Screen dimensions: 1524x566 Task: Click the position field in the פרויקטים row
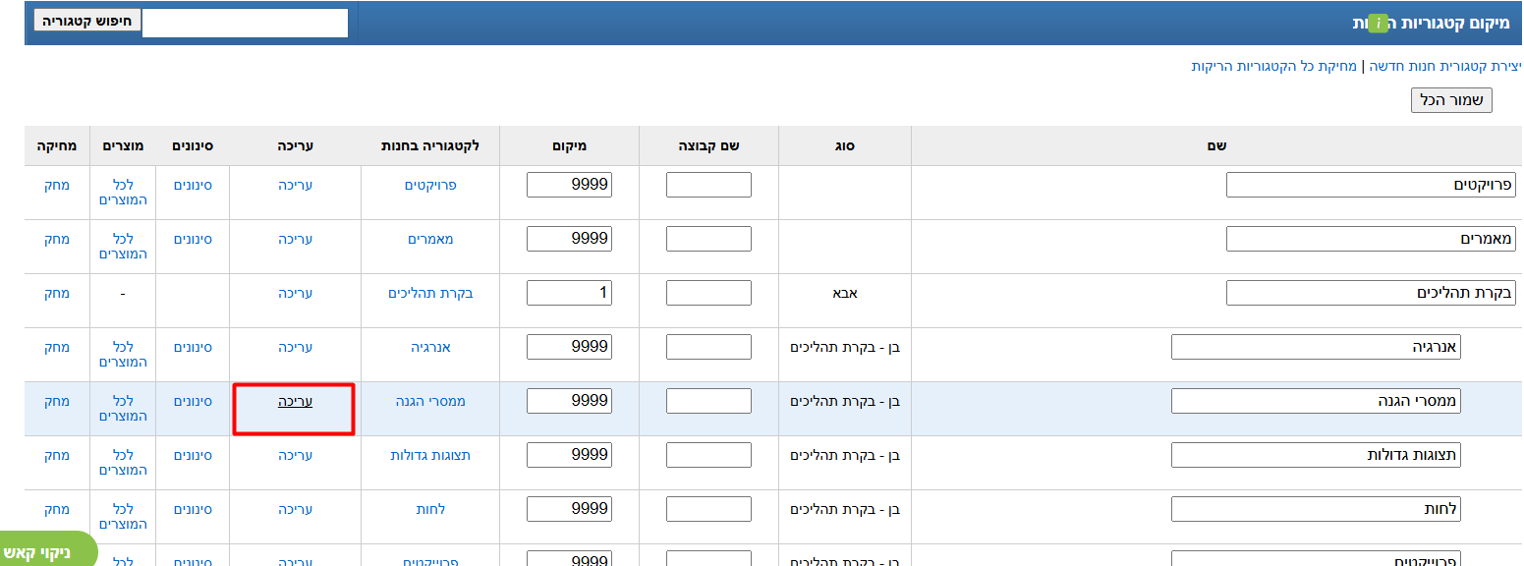(x=569, y=185)
